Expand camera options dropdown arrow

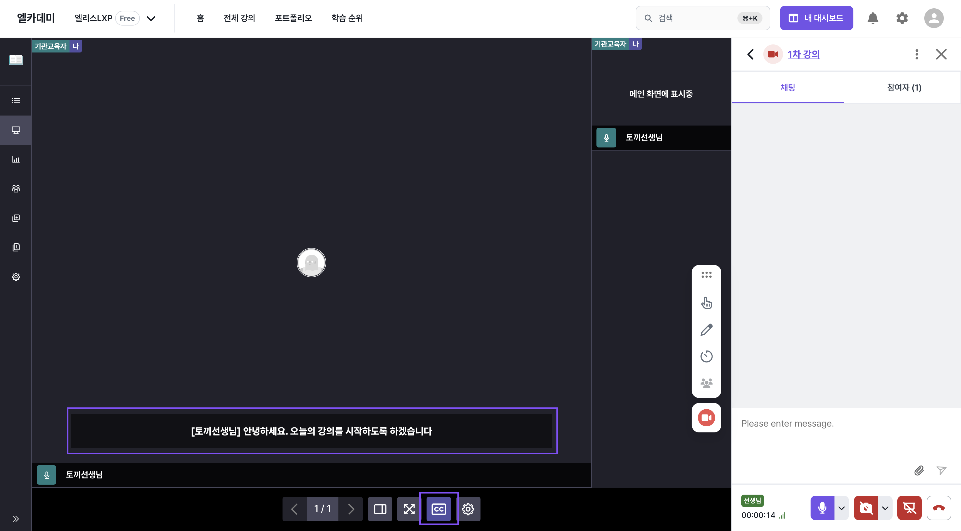point(885,508)
